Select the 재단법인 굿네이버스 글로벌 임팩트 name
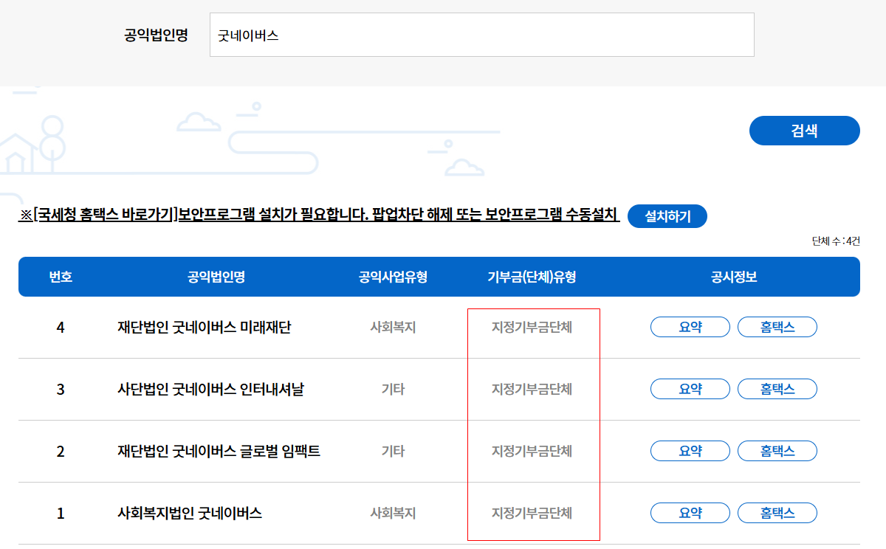The width and height of the screenshot is (886, 549). (x=219, y=451)
